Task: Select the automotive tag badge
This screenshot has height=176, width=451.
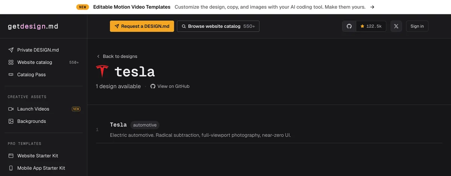Action: (x=145, y=125)
